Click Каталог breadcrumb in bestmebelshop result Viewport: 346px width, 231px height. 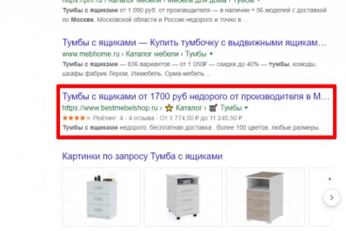[189, 108]
